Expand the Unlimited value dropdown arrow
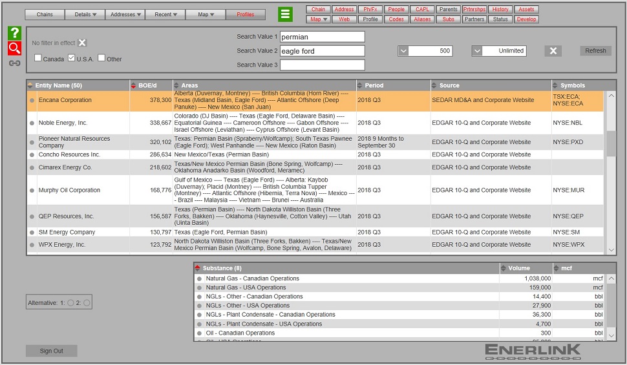The width and height of the screenshot is (627, 365). point(476,51)
